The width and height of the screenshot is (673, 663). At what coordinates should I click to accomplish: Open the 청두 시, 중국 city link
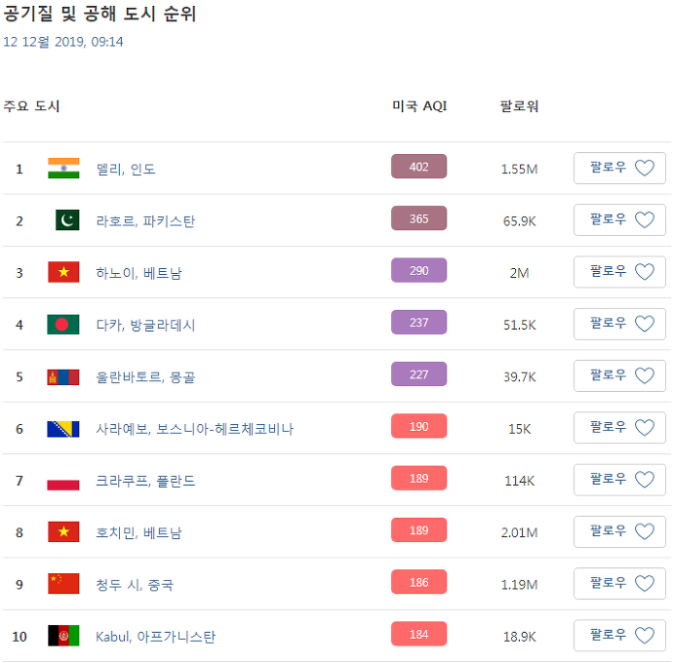(x=135, y=585)
